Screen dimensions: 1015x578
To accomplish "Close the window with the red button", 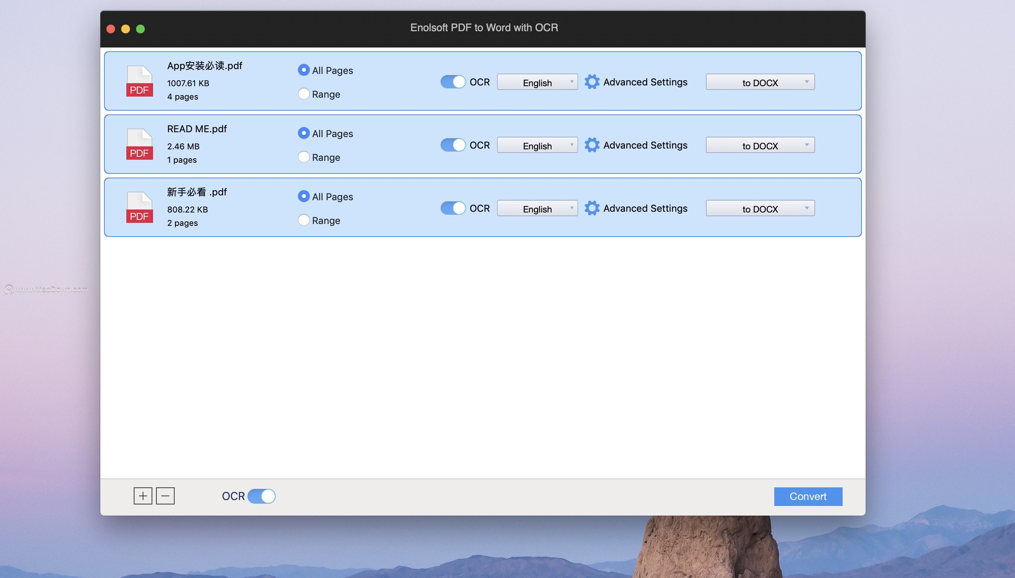I will [111, 29].
